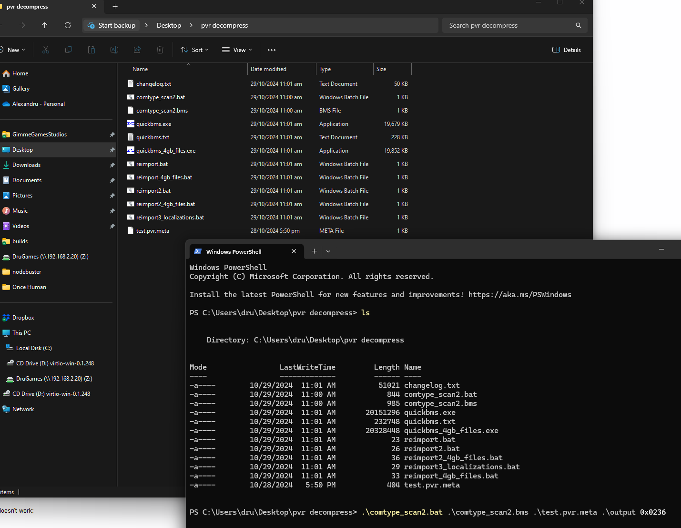Screen dimensions: 681x528
Task: Click pvr decompress in address breadcrumb
Action: point(224,25)
